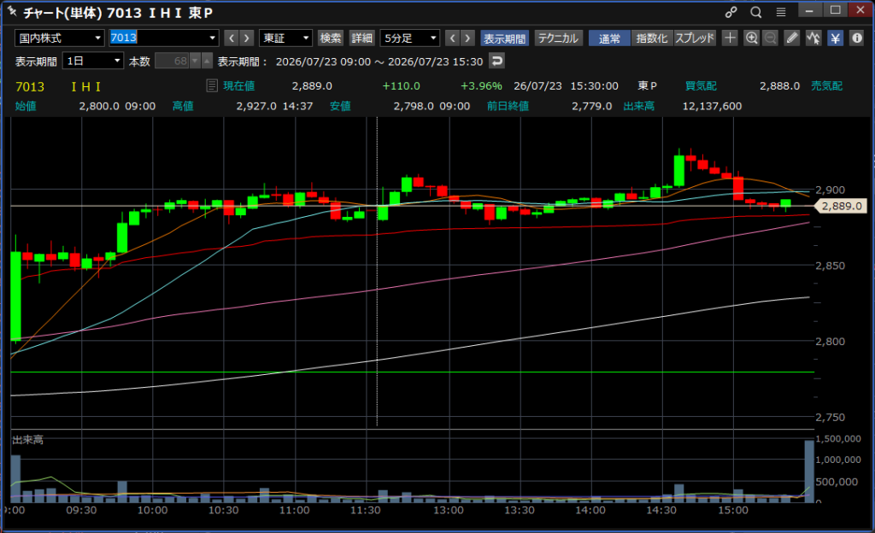Click the 2,889.0 current price tag on axis
Image resolution: width=875 pixels, height=533 pixels.
(841, 206)
